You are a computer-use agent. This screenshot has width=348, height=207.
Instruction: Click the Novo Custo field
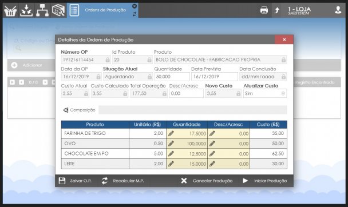tap(223, 94)
